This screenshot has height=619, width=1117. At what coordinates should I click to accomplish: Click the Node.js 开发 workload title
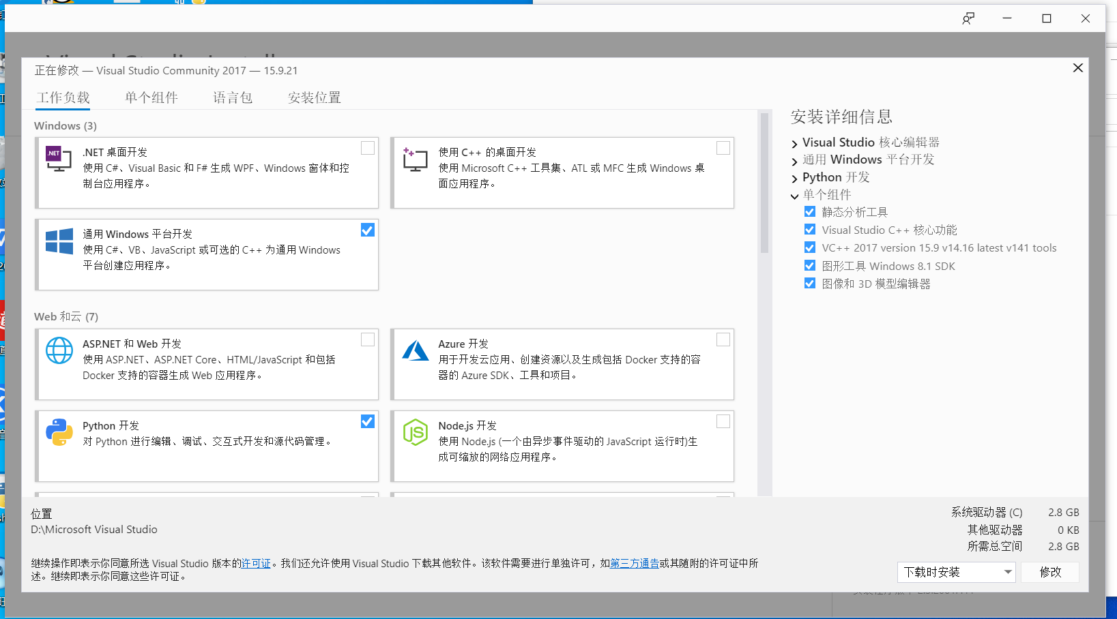467,425
